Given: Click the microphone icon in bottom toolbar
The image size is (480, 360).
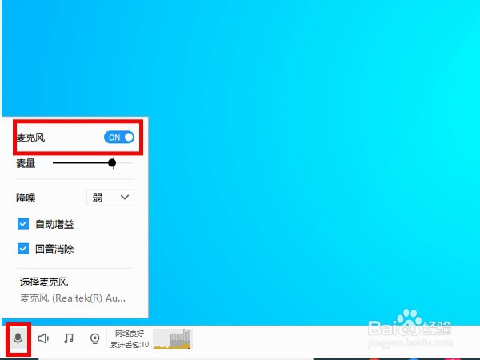Looking at the screenshot, I should coord(18,338).
